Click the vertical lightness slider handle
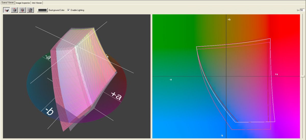This screenshot has width=306, height=140. coord(302,76)
